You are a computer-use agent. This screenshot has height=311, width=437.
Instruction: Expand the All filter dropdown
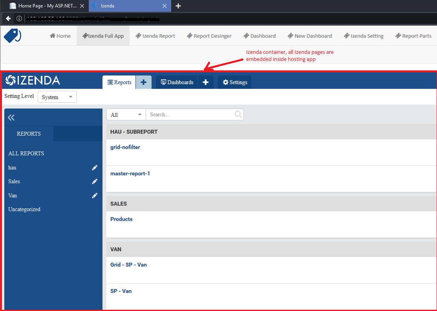(126, 114)
